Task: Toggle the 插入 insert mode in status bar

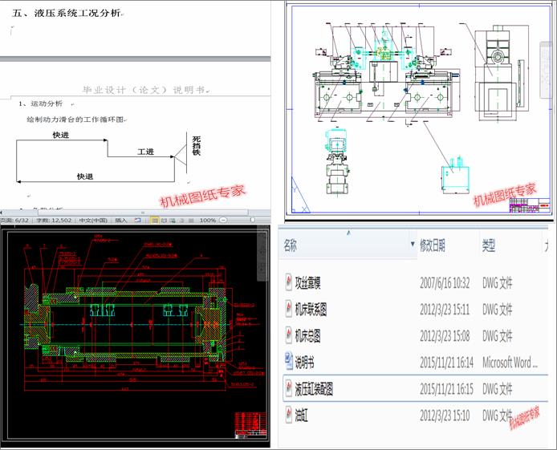Action: (x=120, y=220)
